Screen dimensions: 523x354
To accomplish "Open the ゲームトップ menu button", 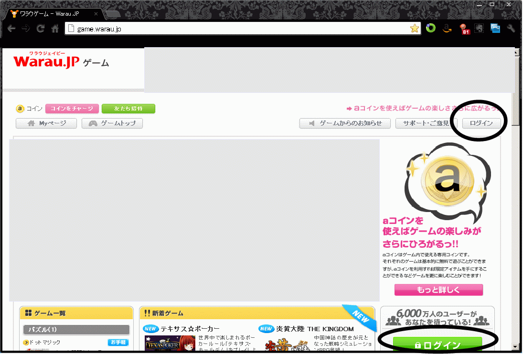I will (112, 123).
